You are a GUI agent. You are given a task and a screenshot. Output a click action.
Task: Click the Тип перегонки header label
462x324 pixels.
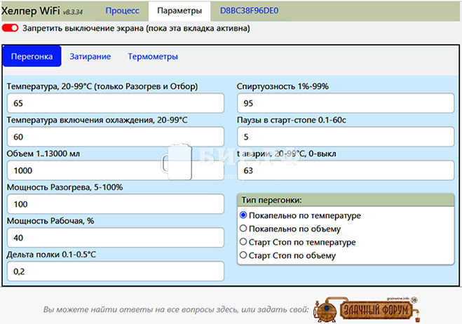(x=271, y=200)
